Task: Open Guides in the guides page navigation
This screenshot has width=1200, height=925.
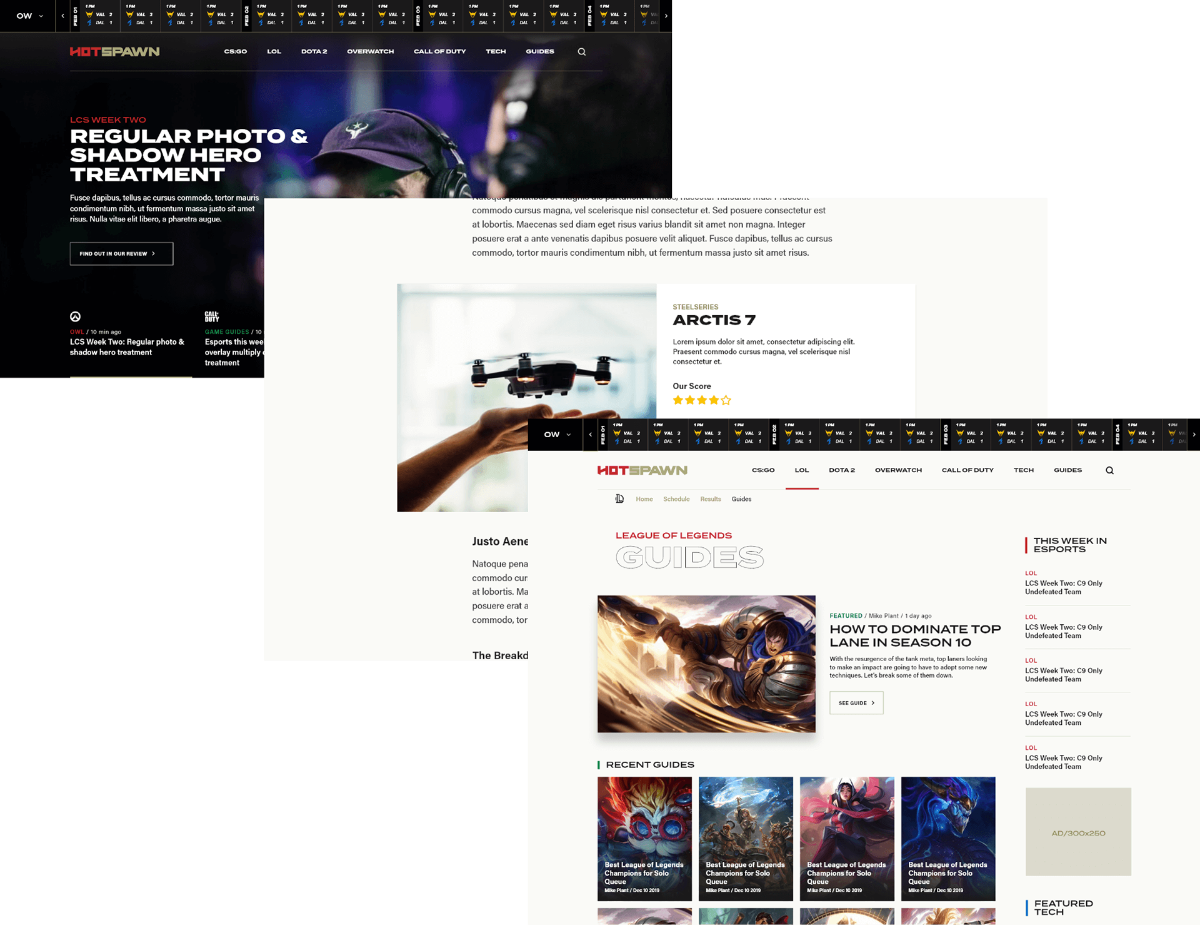Action: [x=1067, y=470]
